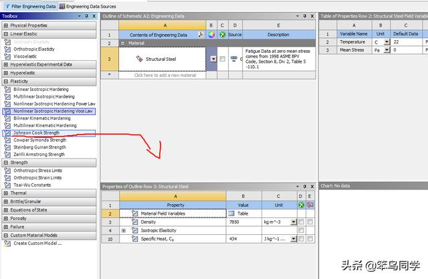Open Temperature unit dropdown
This screenshot has height=279, width=428.
385,41
